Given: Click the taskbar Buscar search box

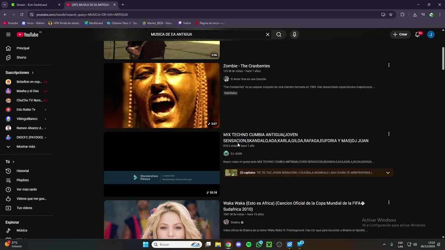Looking at the screenshot, I should pos(177,244).
